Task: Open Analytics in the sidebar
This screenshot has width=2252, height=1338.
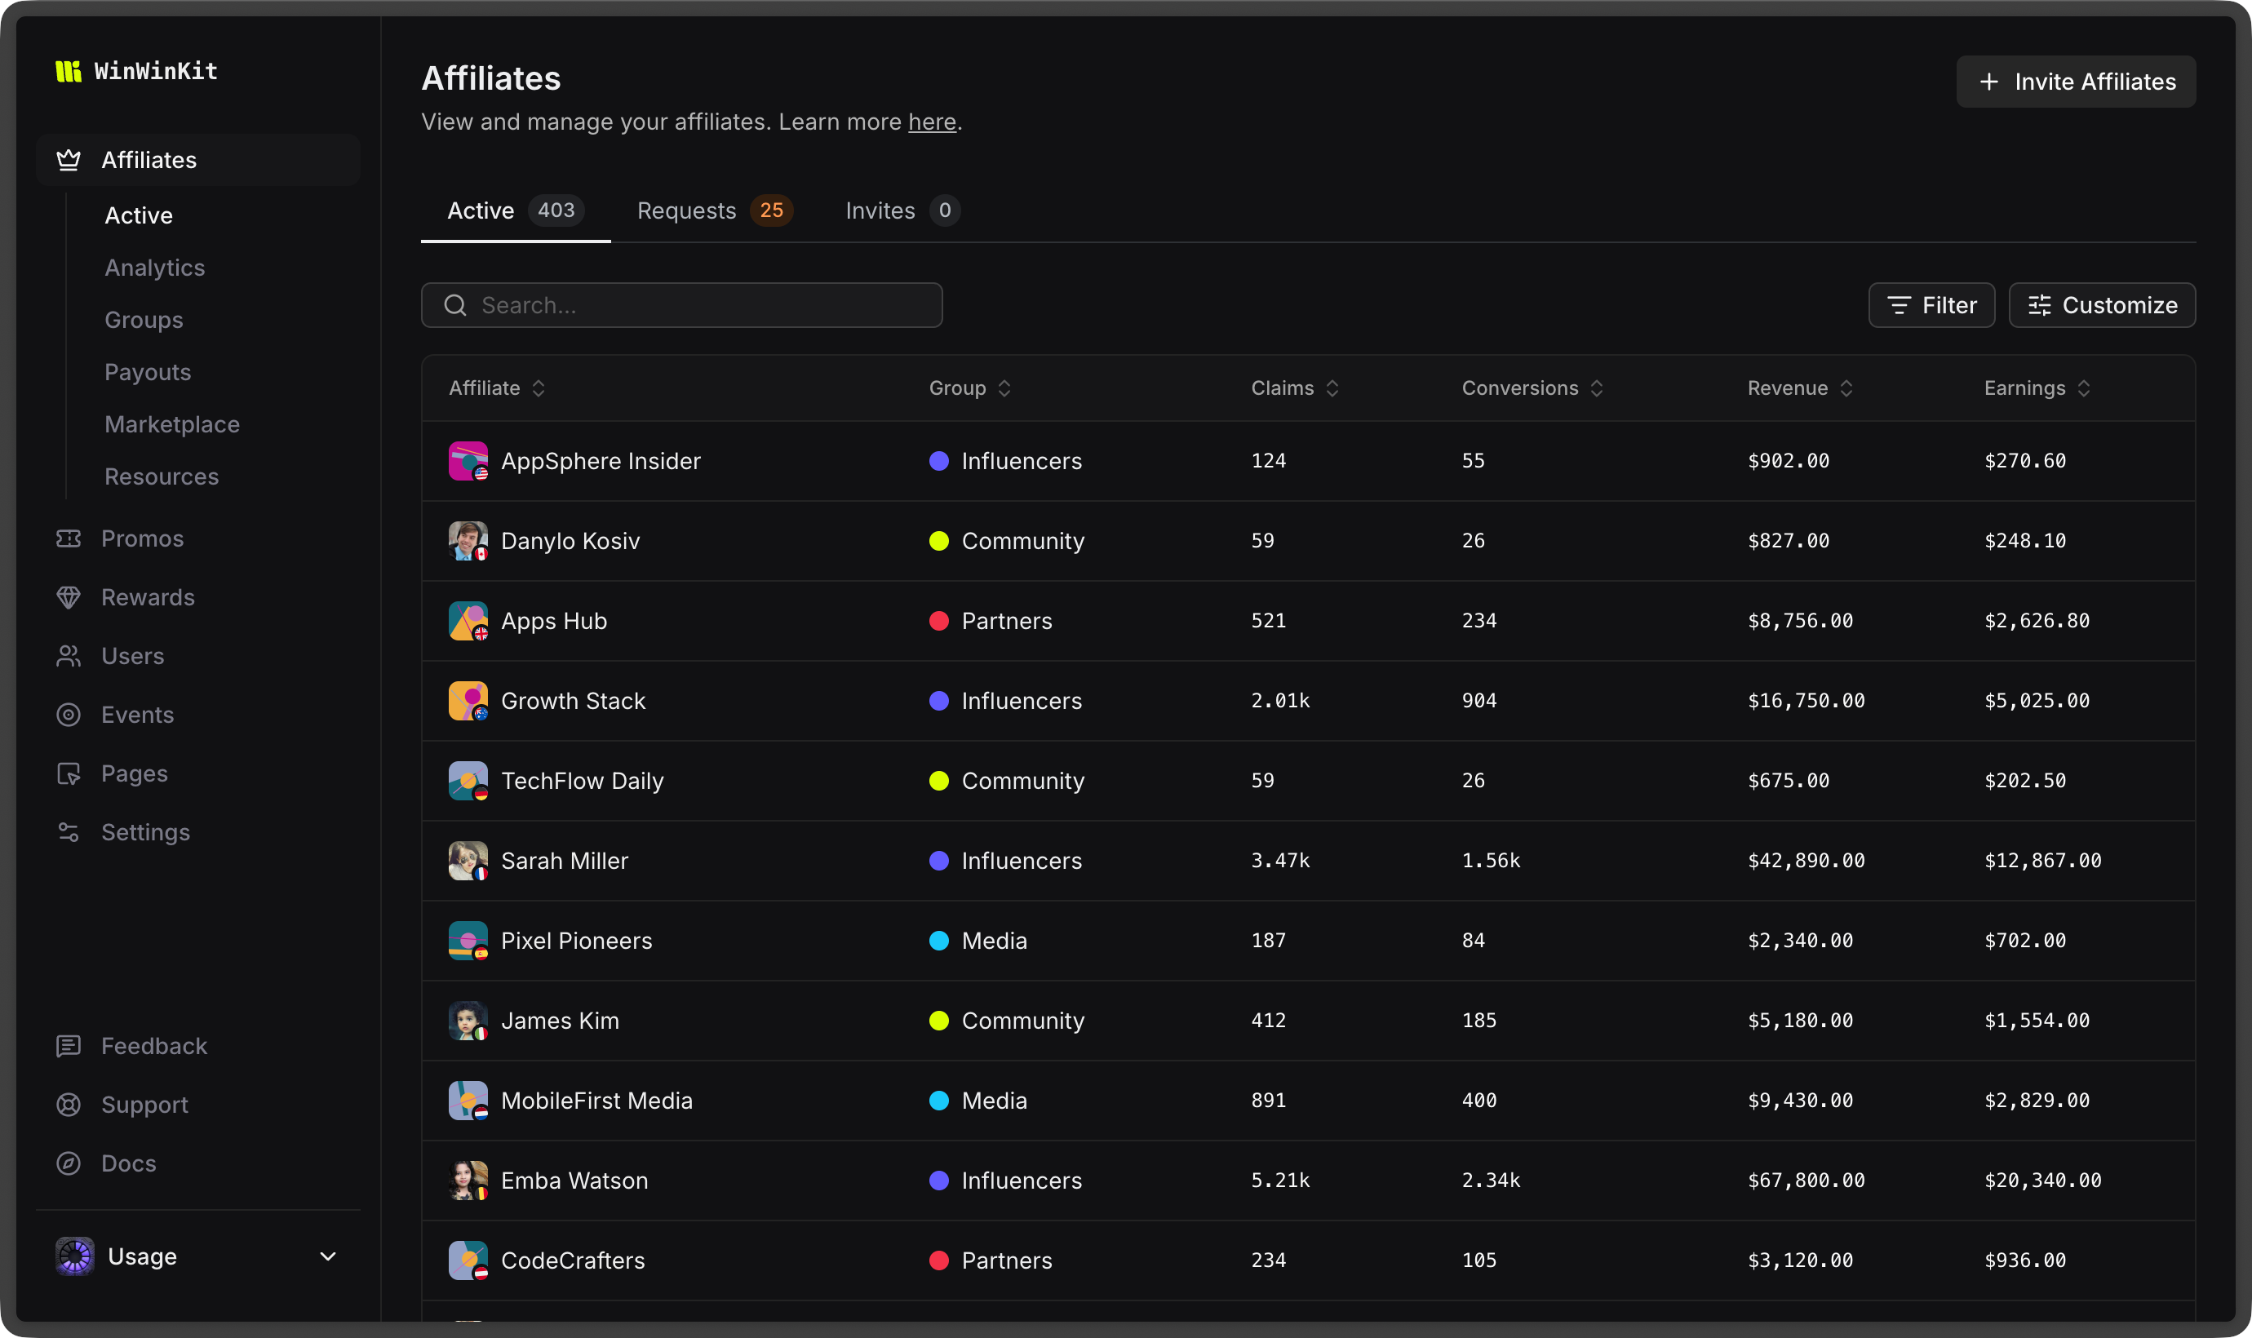Action: [155, 268]
